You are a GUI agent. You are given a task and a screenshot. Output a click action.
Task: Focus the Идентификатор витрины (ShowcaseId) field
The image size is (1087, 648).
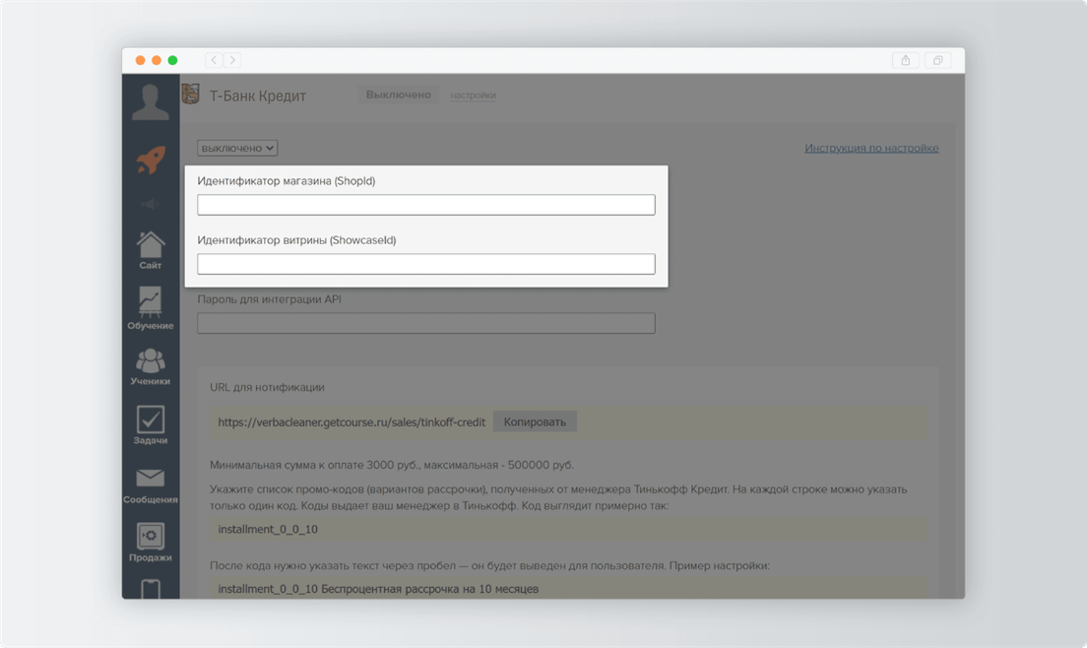click(x=425, y=263)
